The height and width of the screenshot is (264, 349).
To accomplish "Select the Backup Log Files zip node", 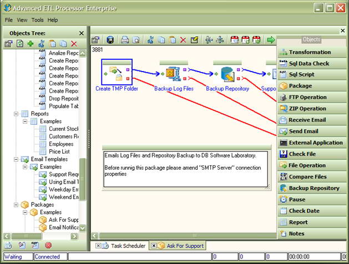I will click(x=174, y=74).
